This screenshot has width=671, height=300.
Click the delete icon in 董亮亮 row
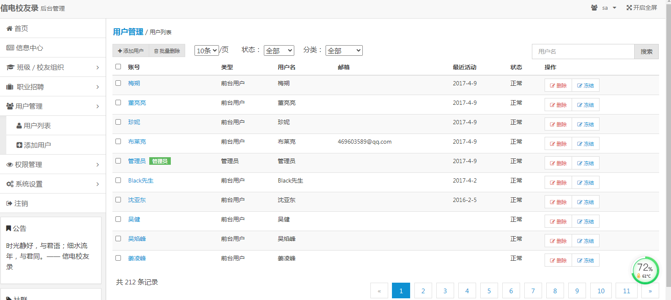point(552,105)
